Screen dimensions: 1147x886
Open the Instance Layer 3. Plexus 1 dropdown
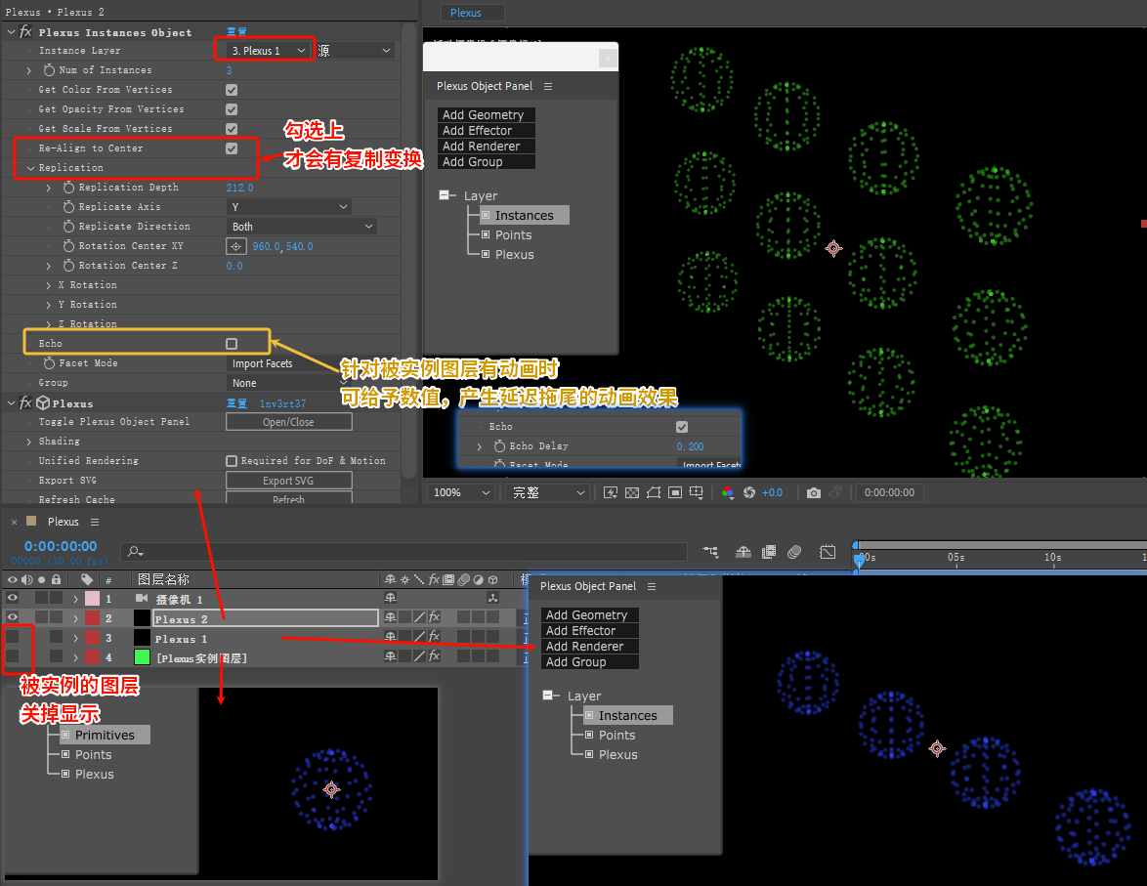269,51
